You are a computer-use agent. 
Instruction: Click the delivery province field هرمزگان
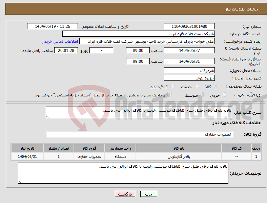point(189,70)
